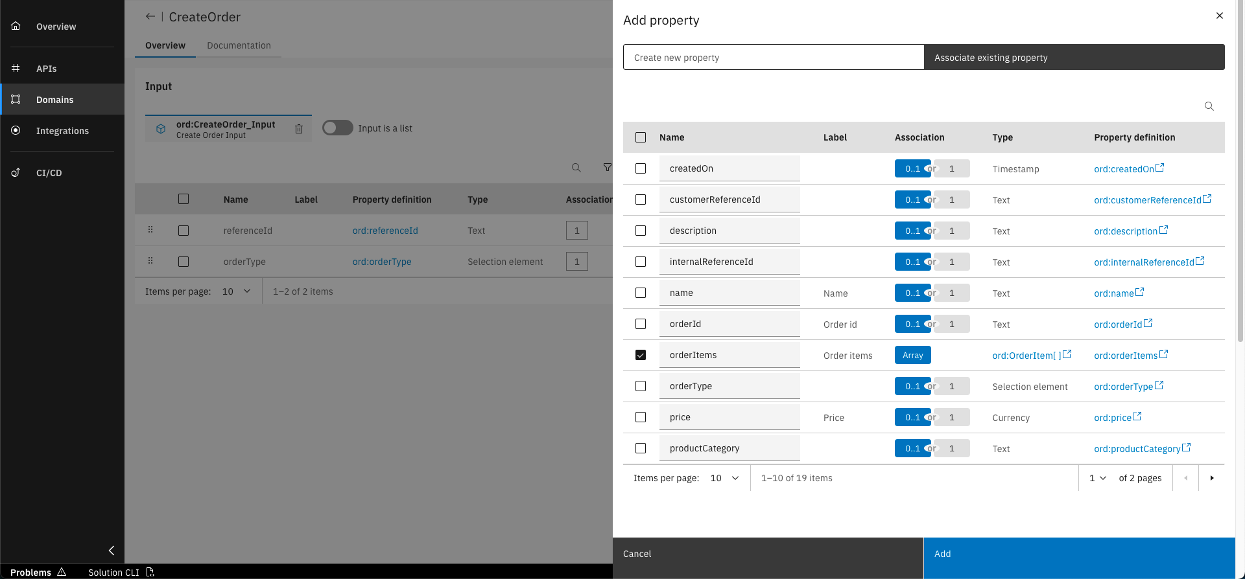This screenshot has height=579, width=1245.
Task: Click the Integrations icon in sidebar
Action: pyautogui.click(x=16, y=130)
